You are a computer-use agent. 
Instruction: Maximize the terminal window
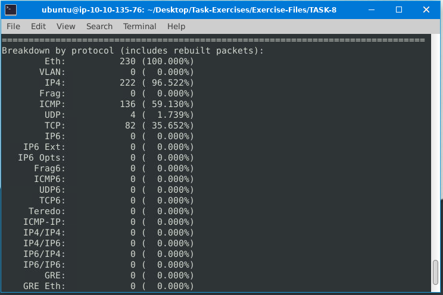click(399, 10)
